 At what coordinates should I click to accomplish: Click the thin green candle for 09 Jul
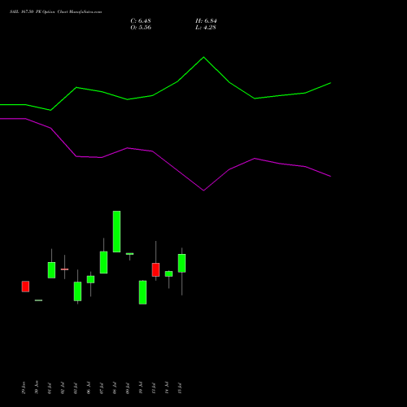point(129,254)
